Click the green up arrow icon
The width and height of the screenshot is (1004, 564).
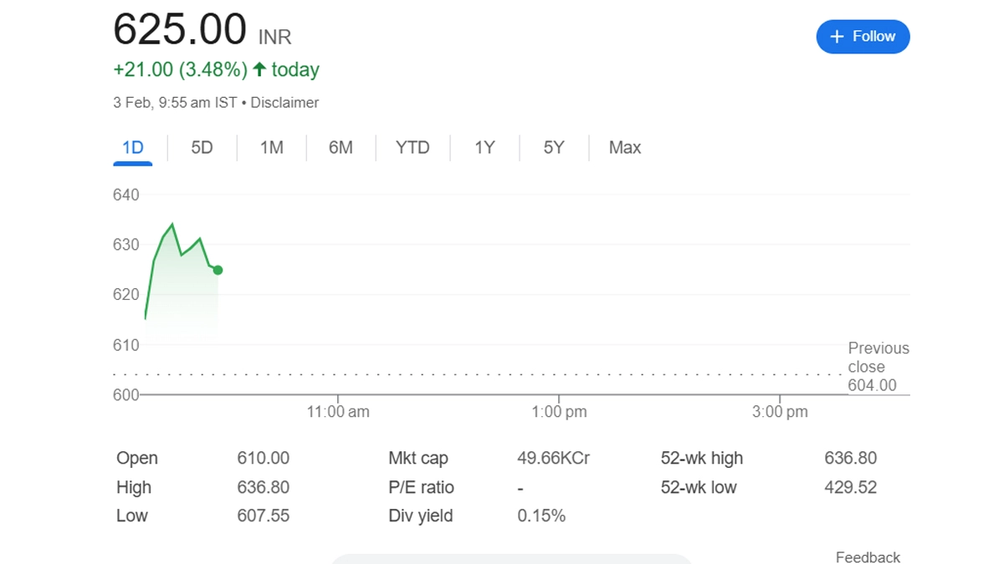click(x=259, y=69)
